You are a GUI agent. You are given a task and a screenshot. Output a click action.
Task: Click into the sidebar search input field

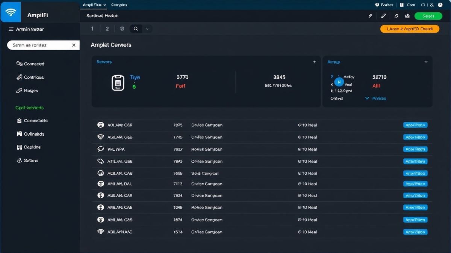point(43,45)
